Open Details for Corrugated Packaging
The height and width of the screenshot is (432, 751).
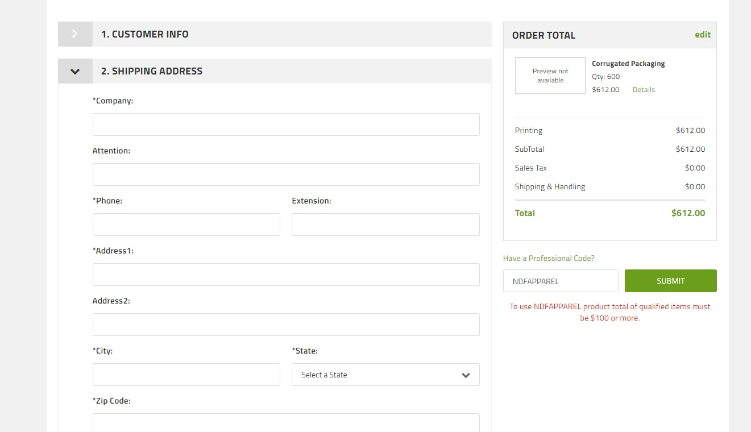click(x=644, y=90)
